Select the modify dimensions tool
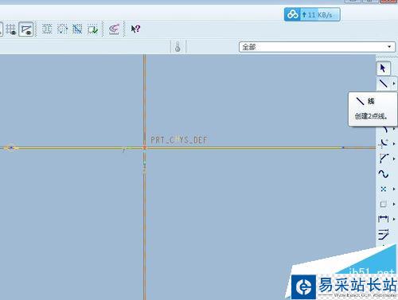The height and width of the screenshot is (300, 398). [x=384, y=234]
